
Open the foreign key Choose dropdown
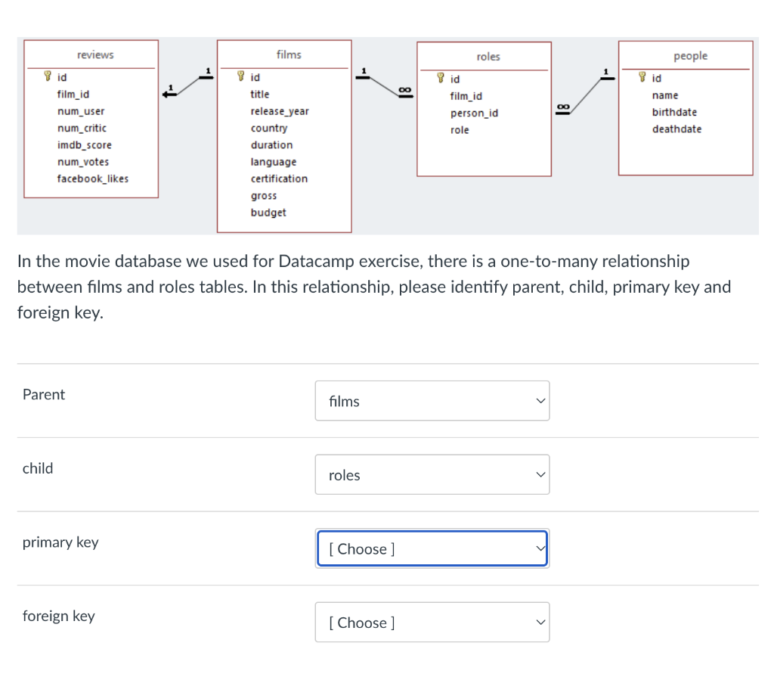[x=432, y=622]
